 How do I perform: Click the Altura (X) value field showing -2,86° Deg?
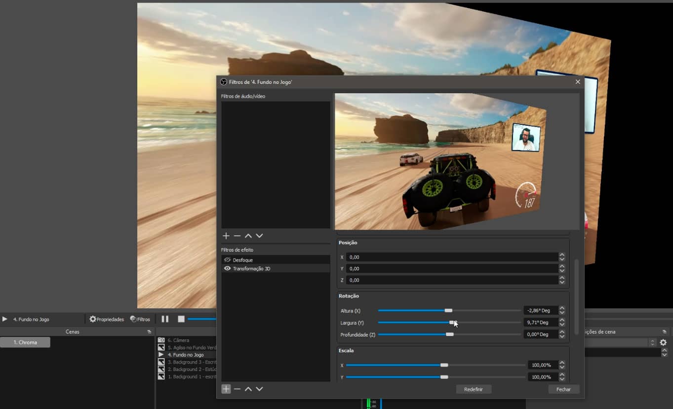coord(541,310)
